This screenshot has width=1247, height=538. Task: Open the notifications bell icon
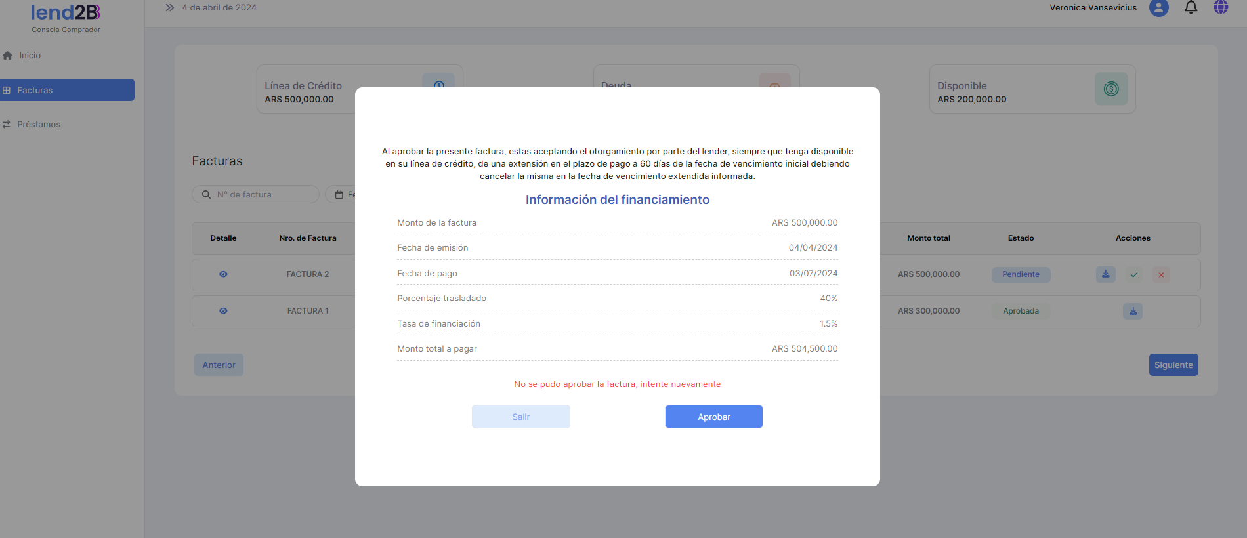point(1191,8)
